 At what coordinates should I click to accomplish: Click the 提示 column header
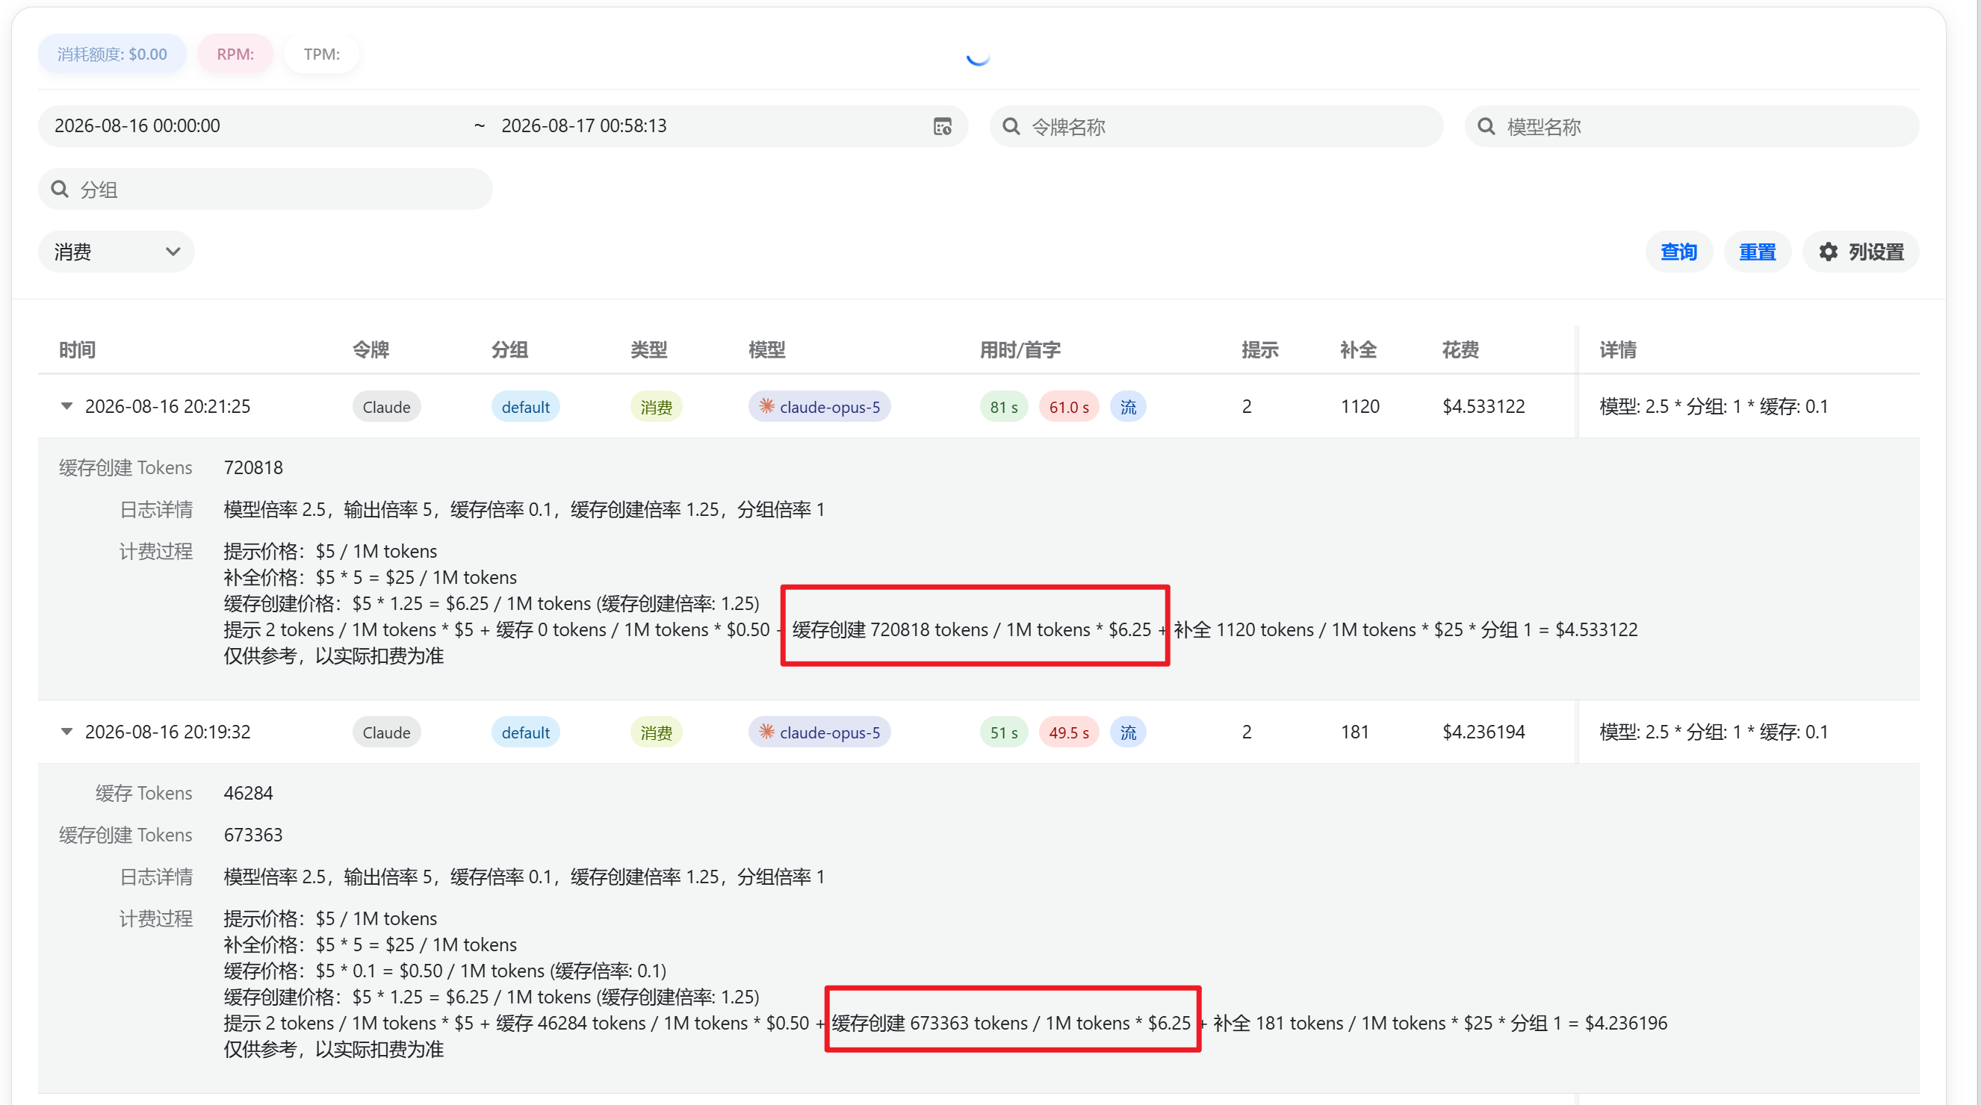(x=1259, y=349)
